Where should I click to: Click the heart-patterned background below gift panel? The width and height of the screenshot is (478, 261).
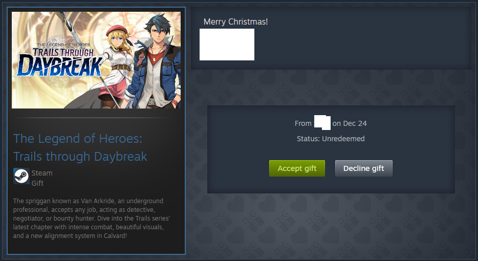tap(331, 226)
